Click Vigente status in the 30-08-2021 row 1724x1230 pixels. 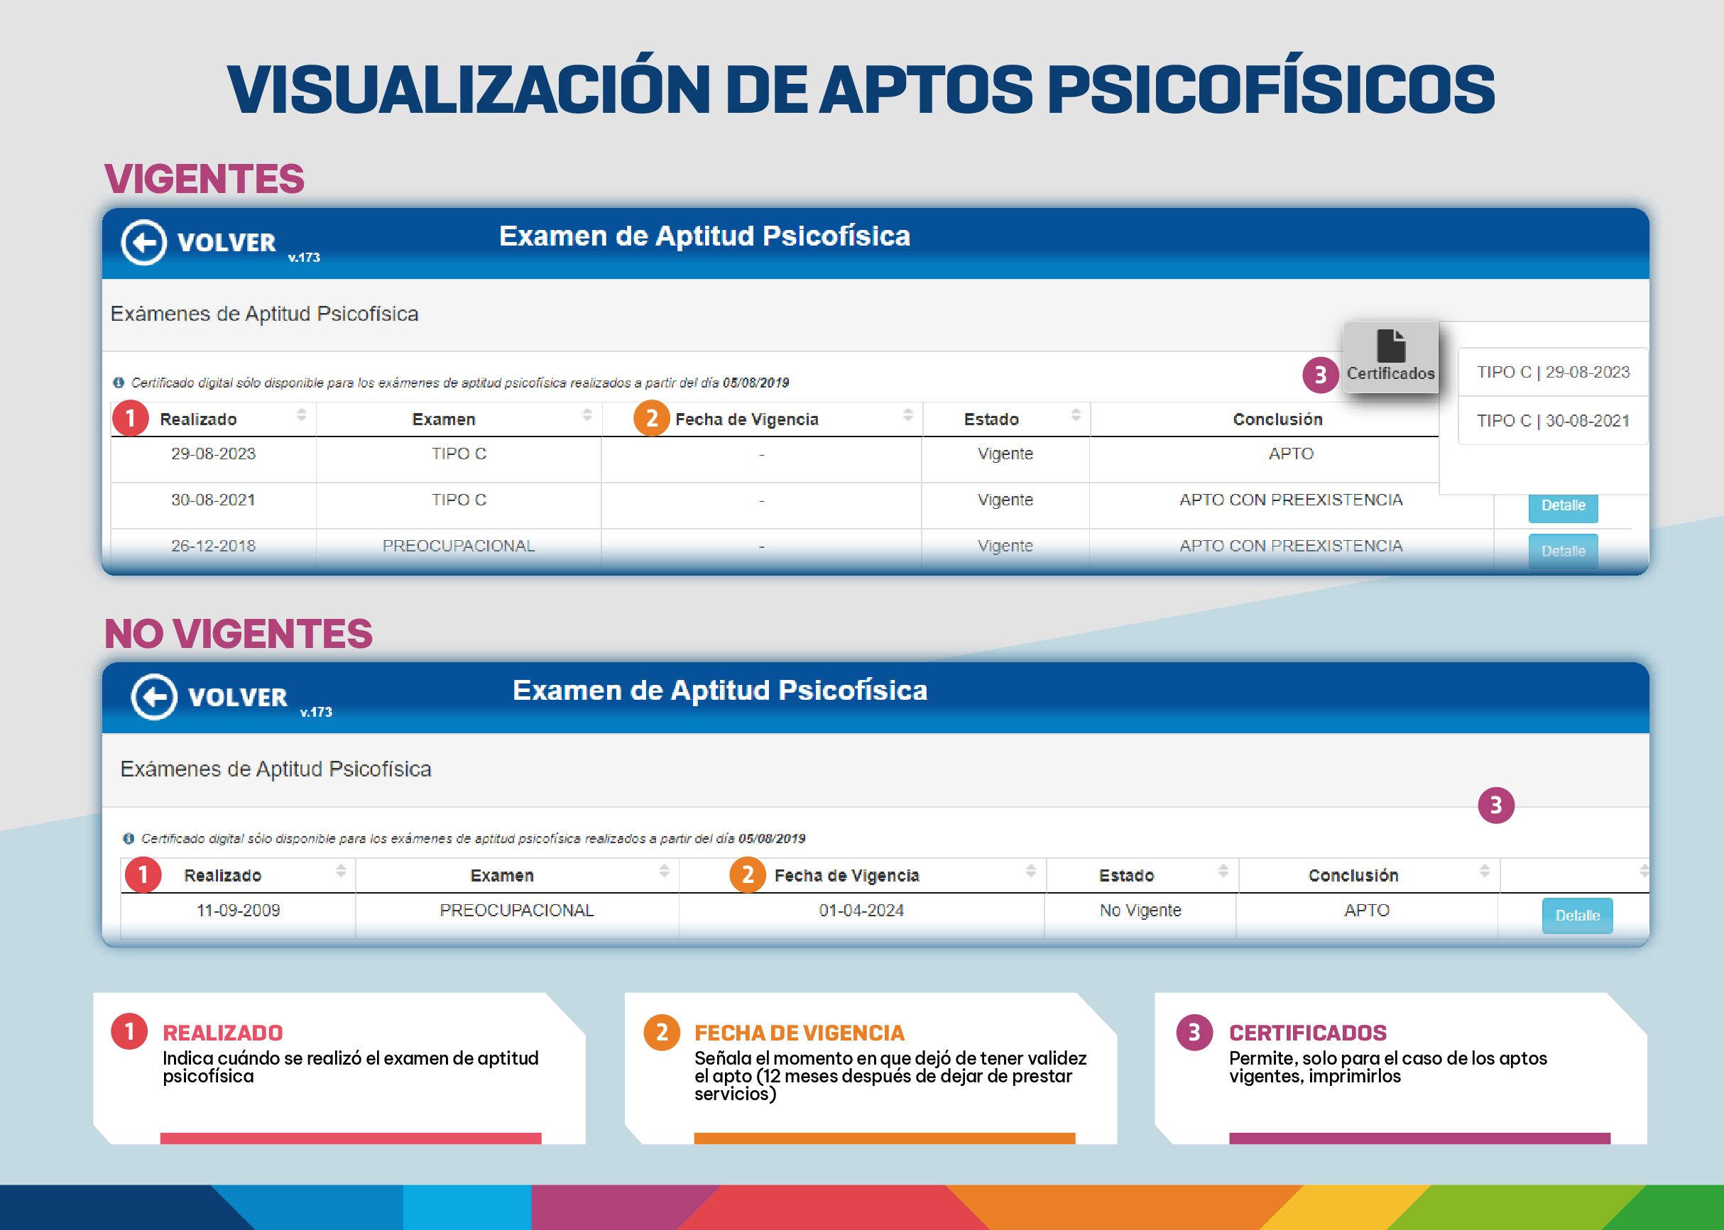[1005, 500]
